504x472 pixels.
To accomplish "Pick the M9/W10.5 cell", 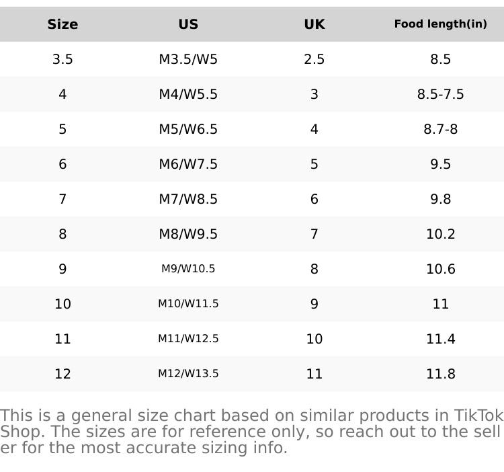I will click(188, 269).
